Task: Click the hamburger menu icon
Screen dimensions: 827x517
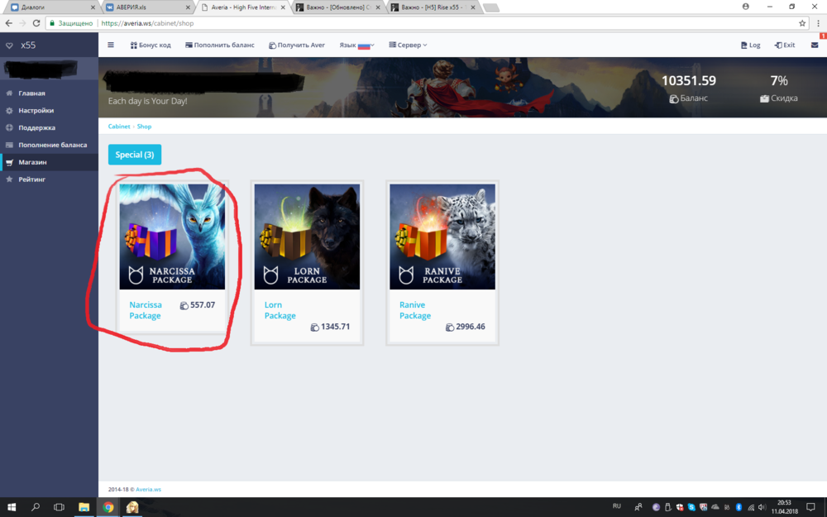Action: [111, 45]
